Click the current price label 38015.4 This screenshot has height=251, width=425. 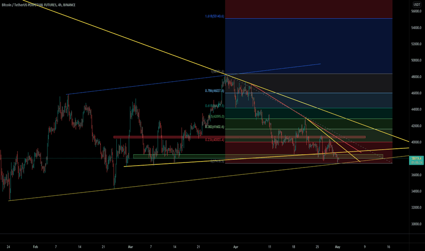pyautogui.click(x=416, y=158)
